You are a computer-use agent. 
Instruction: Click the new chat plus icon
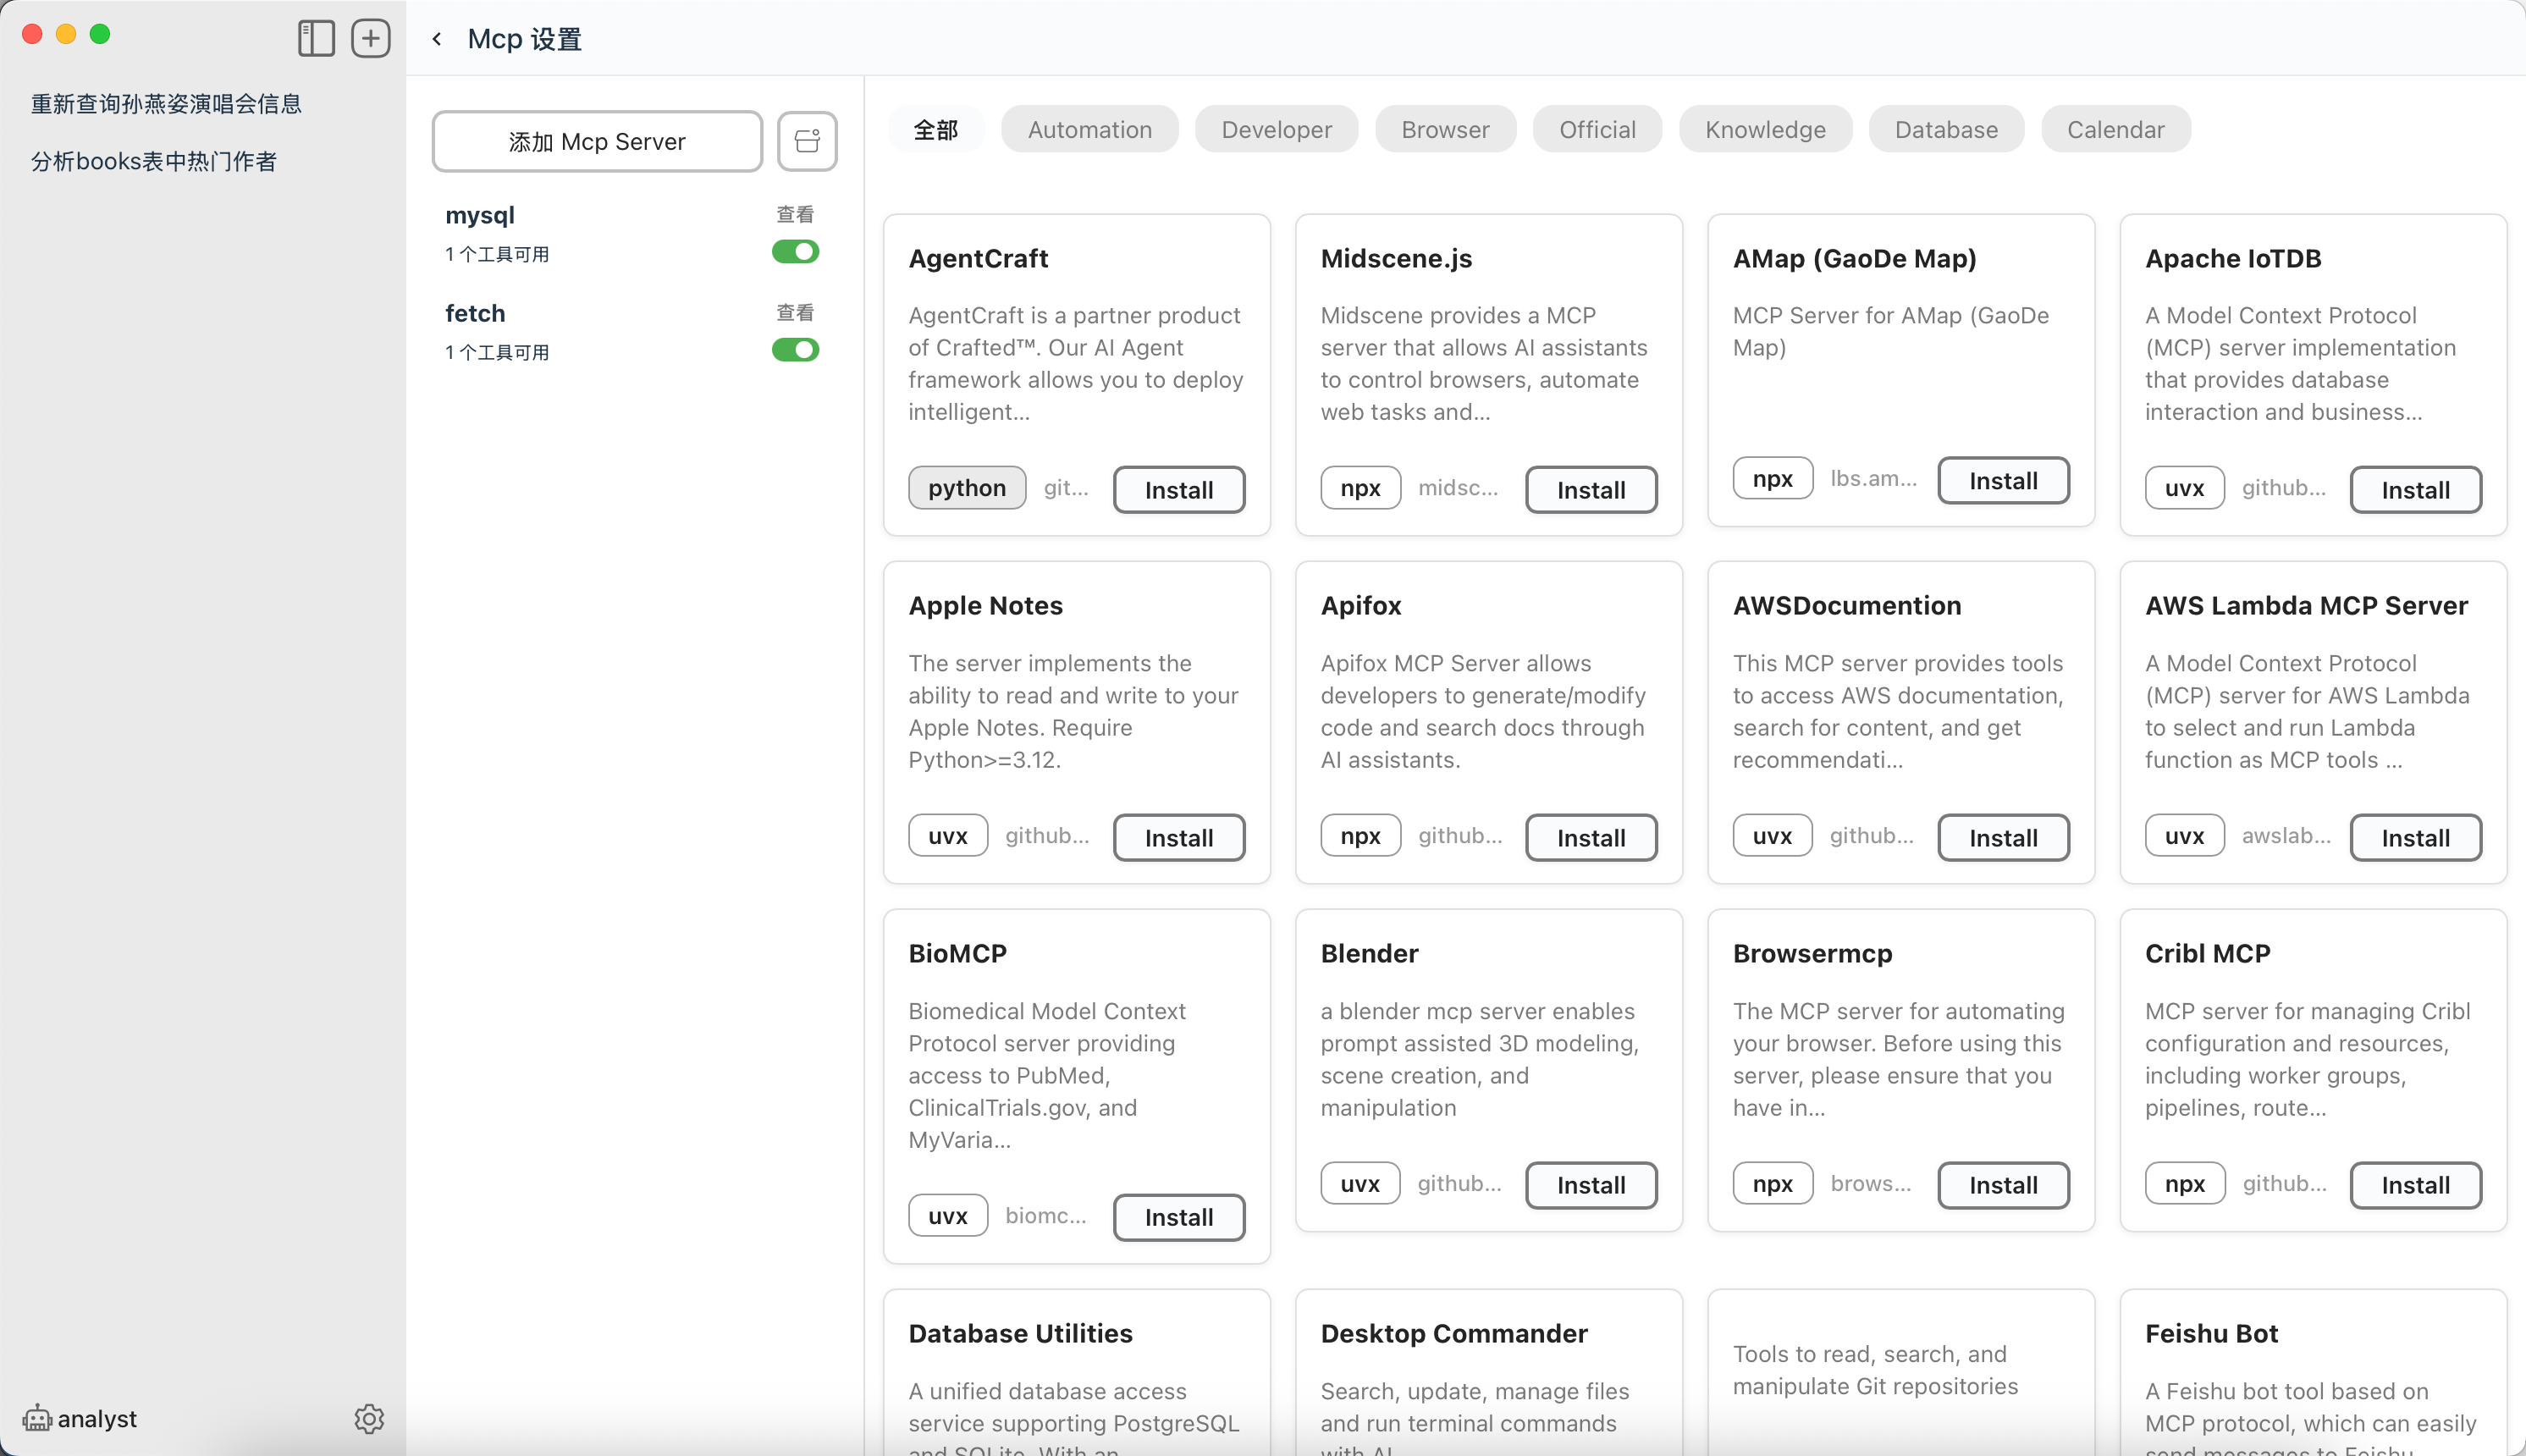click(371, 39)
